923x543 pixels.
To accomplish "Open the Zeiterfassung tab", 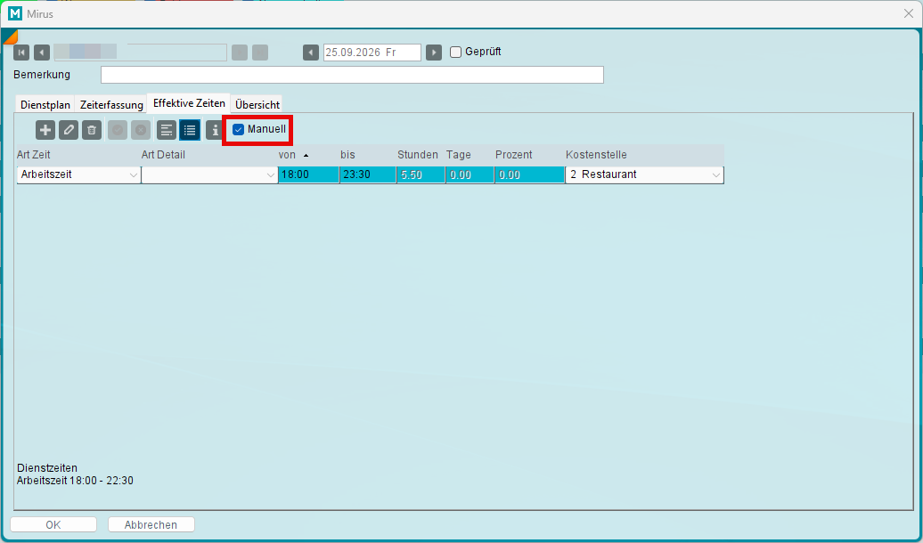I will tap(111, 105).
